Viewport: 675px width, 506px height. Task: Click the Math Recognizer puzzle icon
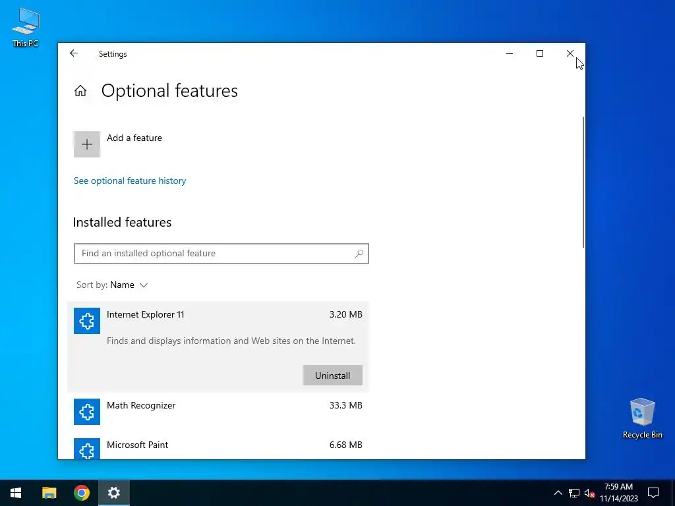87,412
